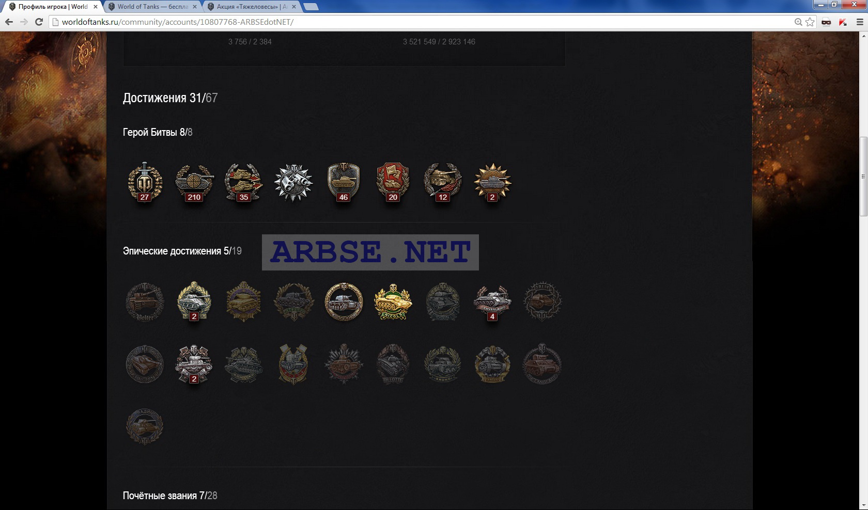Click the '3 521 549 / 2 923 146' value

click(439, 42)
